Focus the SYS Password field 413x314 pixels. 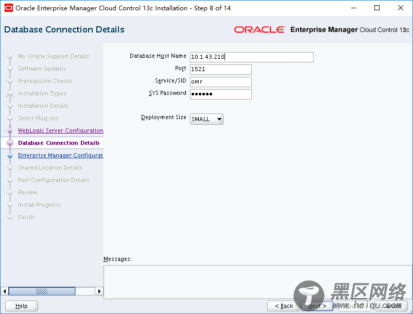pos(221,94)
